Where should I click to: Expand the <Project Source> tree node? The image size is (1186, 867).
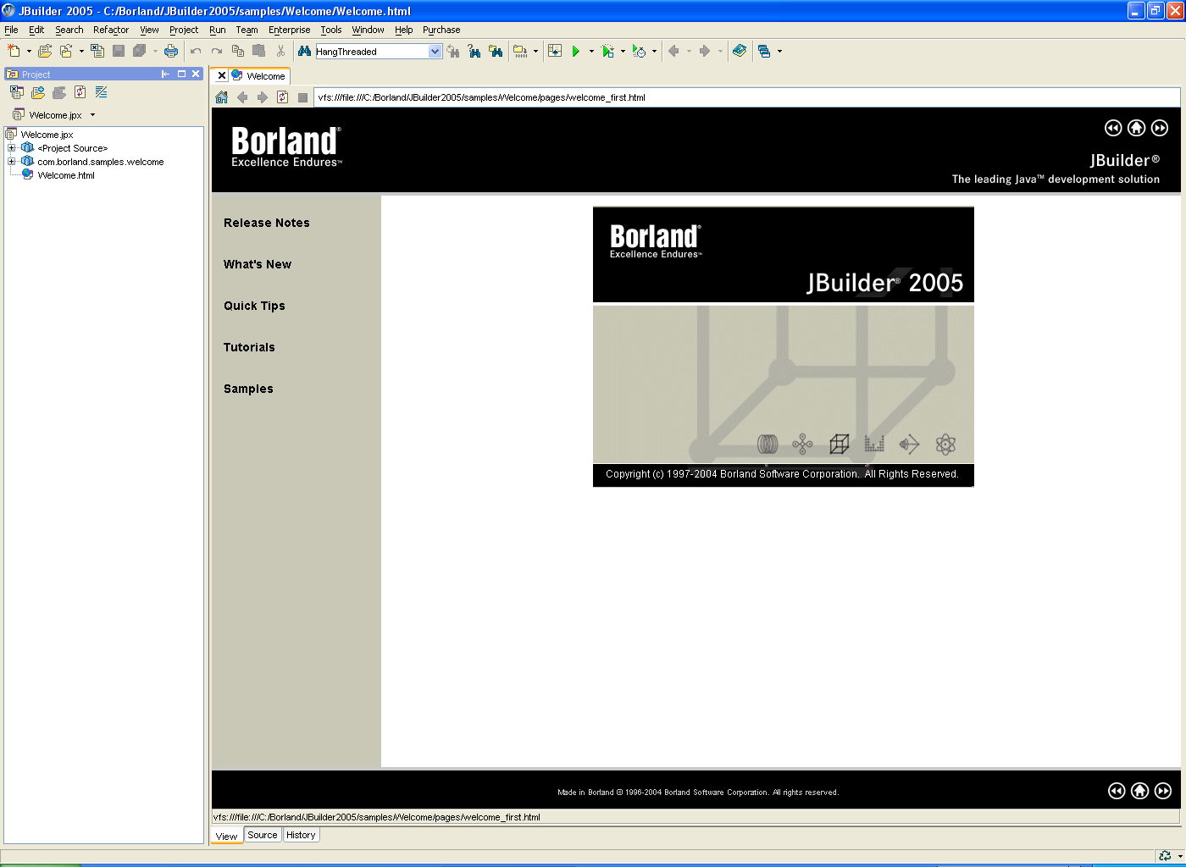12,148
